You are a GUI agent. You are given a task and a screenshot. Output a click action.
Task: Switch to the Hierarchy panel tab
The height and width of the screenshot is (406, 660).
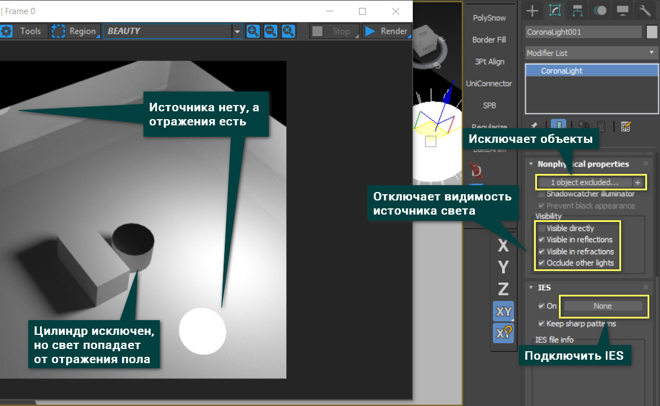pos(577,10)
